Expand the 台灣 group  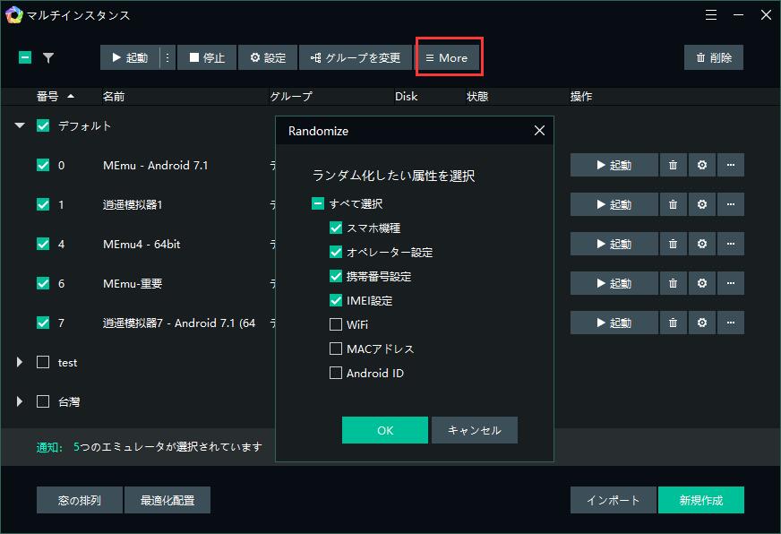(x=19, y=402)
